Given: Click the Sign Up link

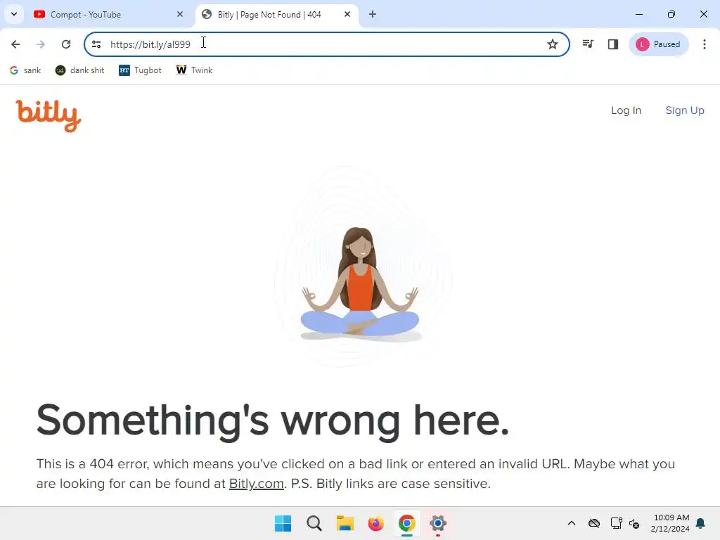Looking at the screenshot, I should coord(685,110).
